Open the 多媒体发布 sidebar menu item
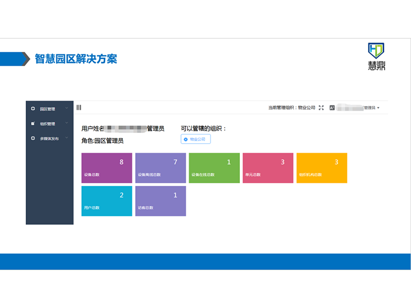The width and height of the screenshot is (411, 308). pos(49,139)
